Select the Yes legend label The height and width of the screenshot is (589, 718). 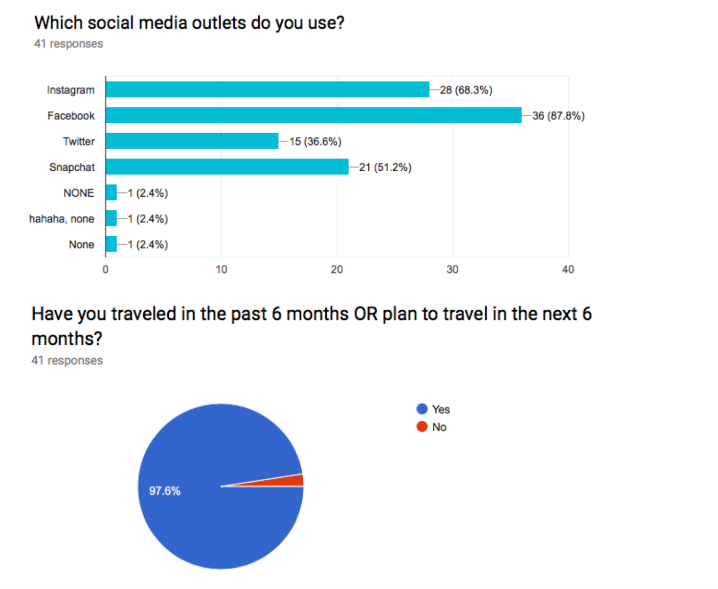(441, 409)
